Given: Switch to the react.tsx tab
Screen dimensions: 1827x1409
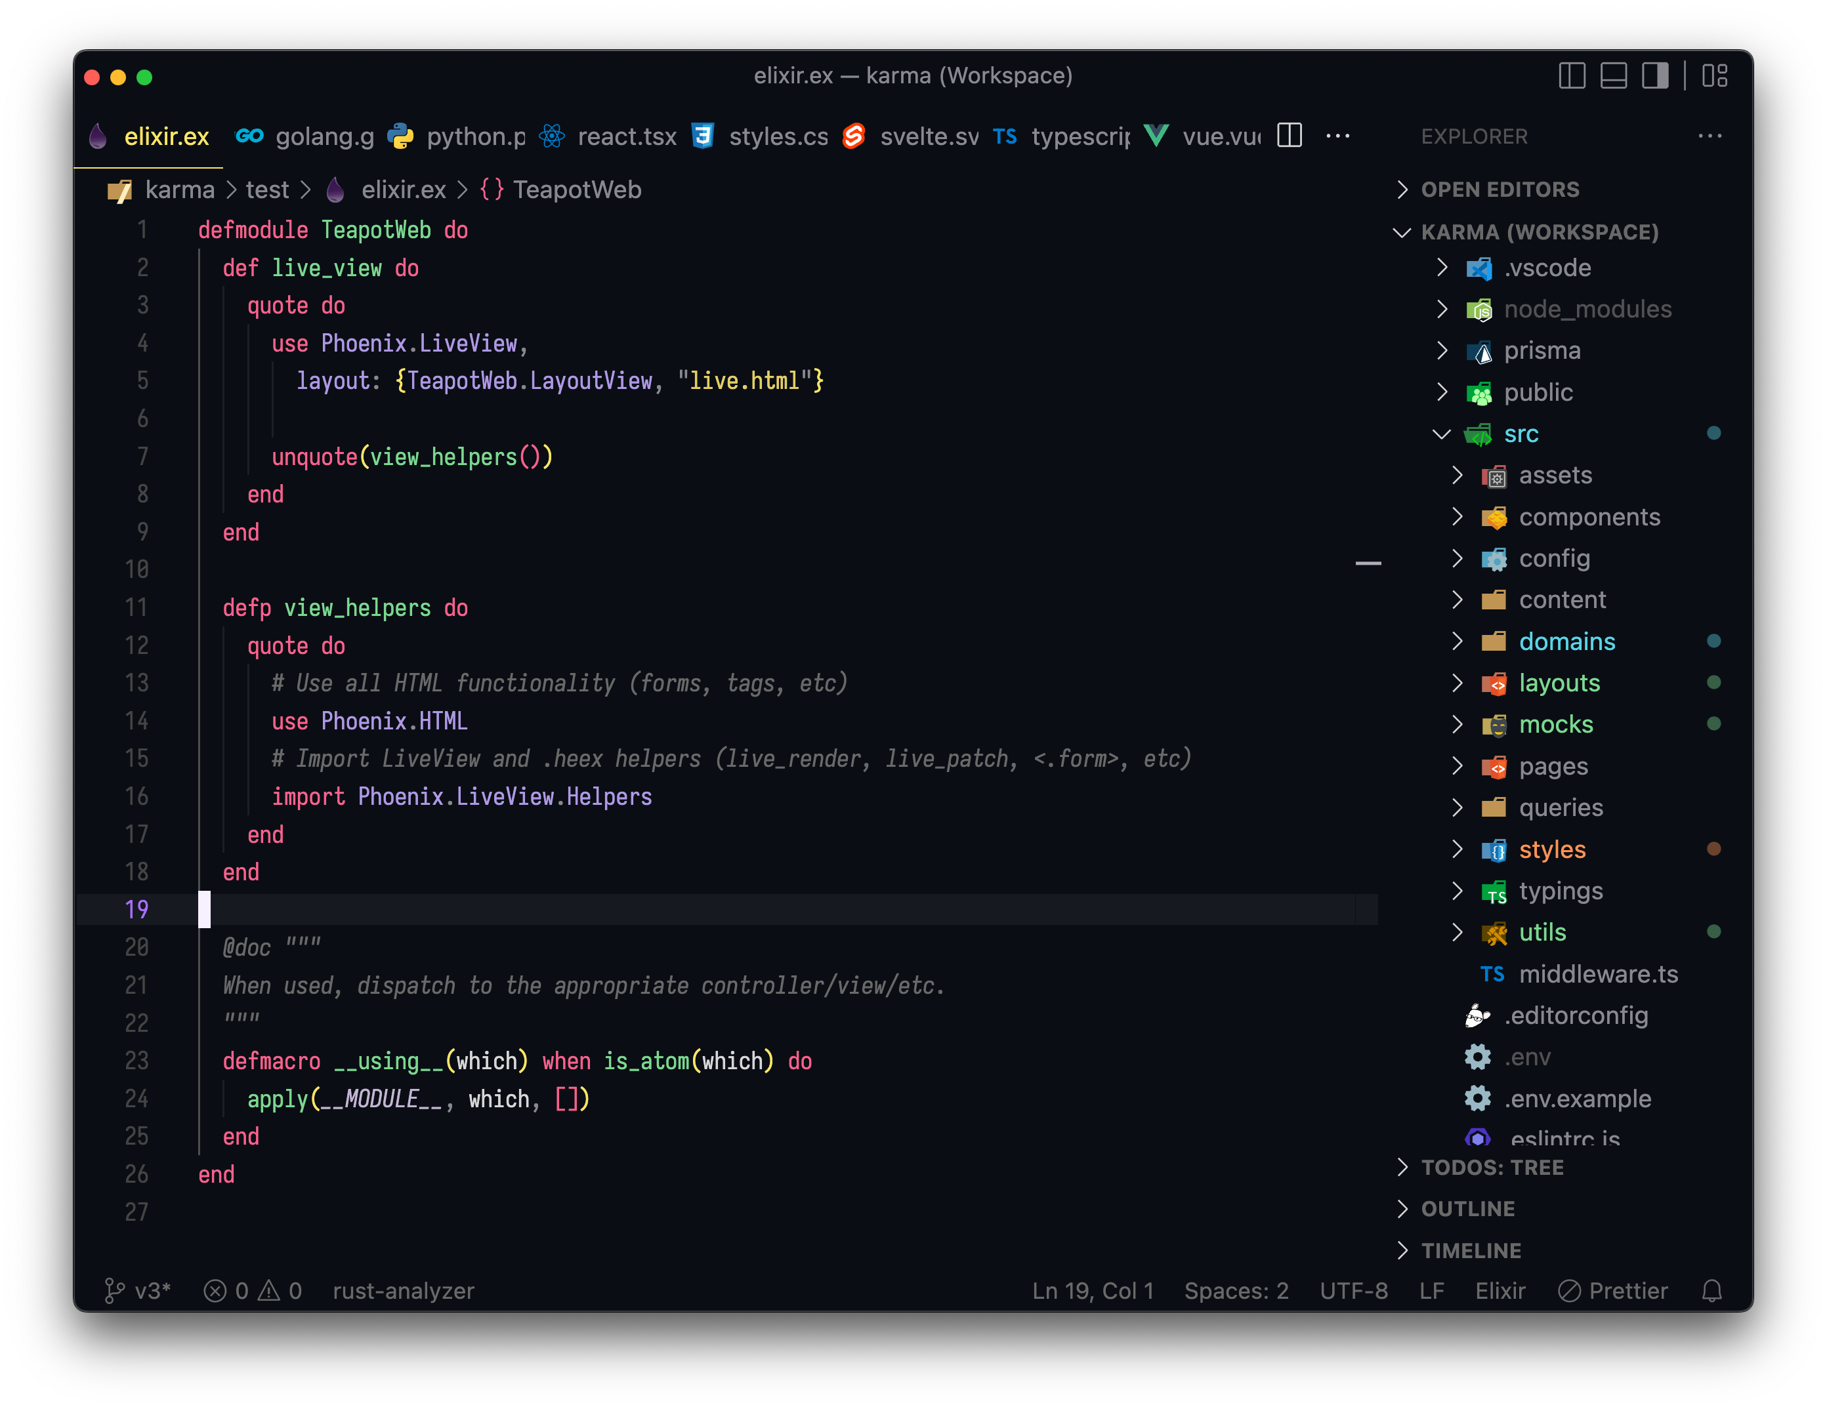Looking at the screenshot, I should [625, 136].
